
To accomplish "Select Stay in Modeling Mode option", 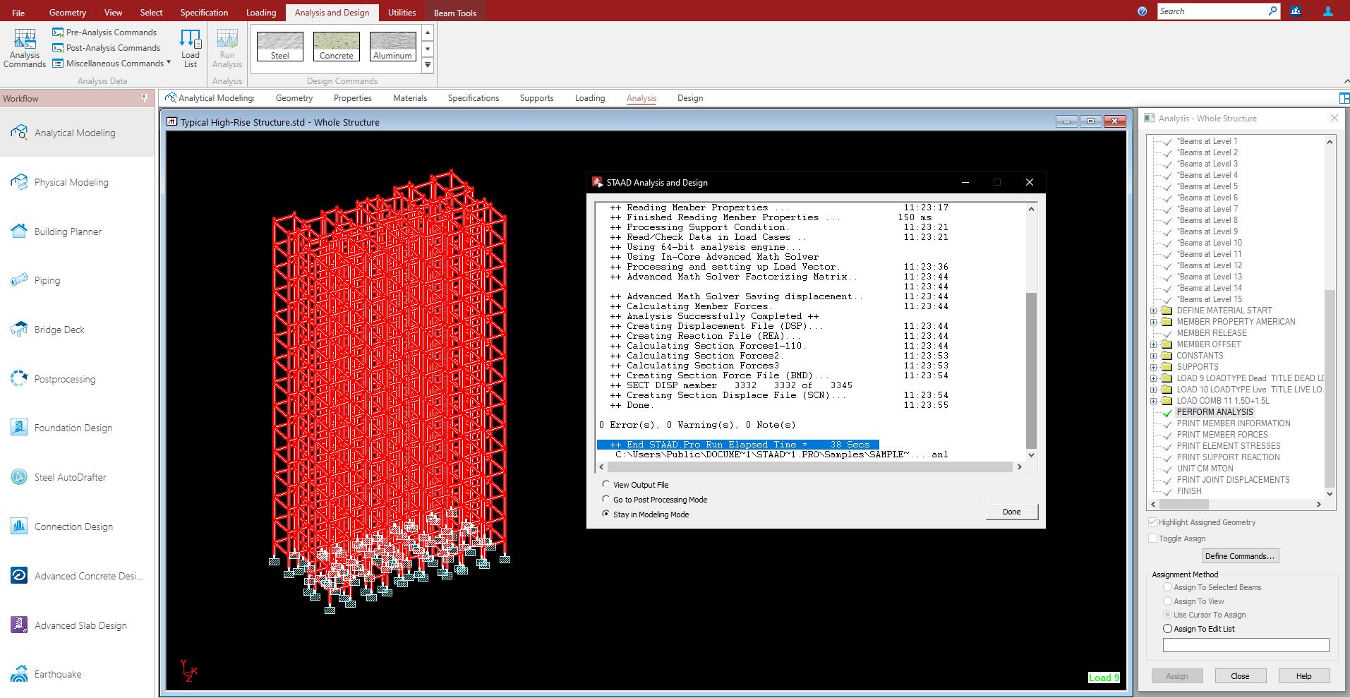I will [x=605, y=514].
